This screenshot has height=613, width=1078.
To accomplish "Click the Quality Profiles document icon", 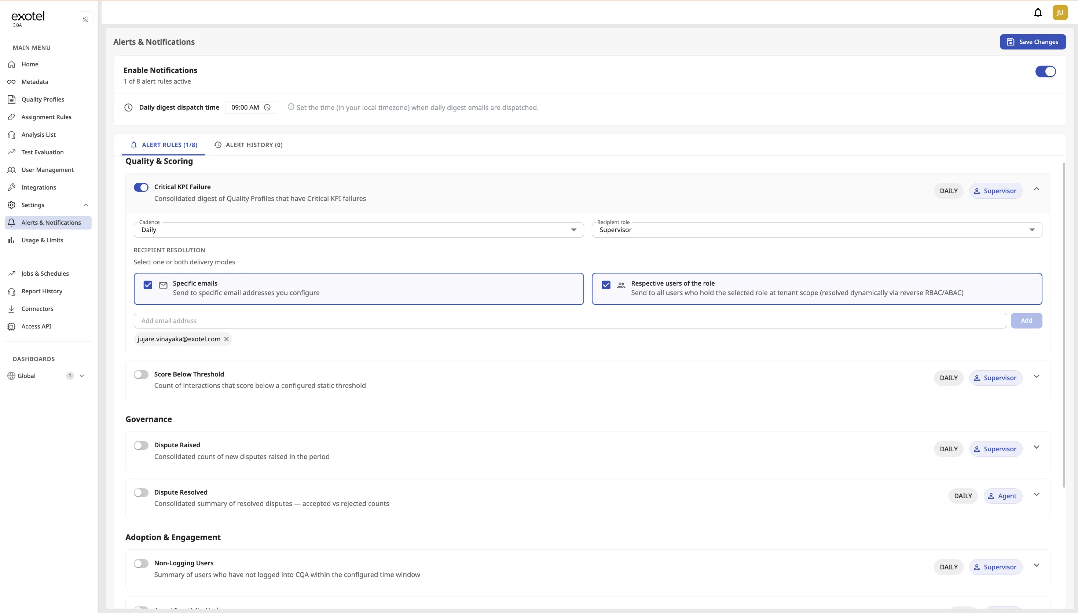I will coord(12,99).
